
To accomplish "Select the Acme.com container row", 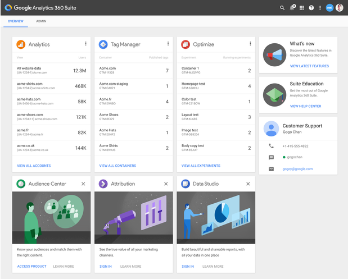I will 134,71.
